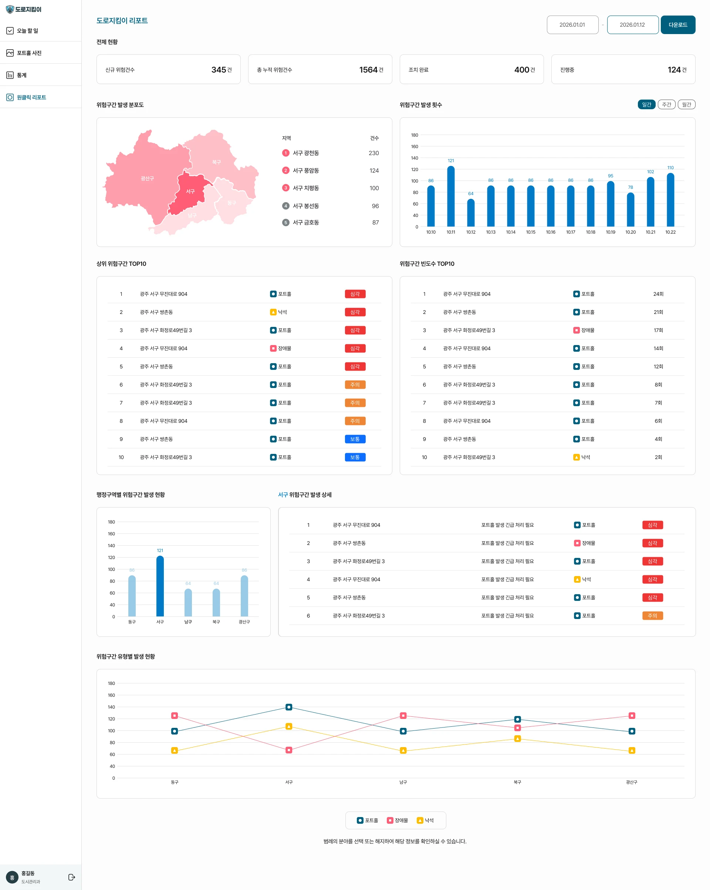Click the logout icon next to 홍길동
Image resolution: width=710 pixels, height=890 pixels.
72,877
